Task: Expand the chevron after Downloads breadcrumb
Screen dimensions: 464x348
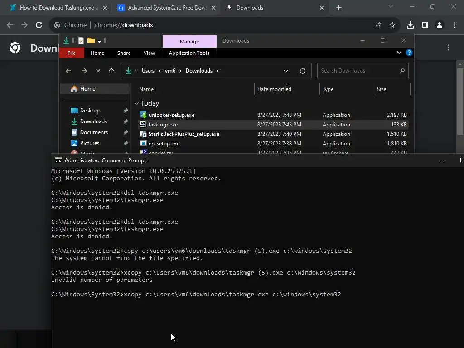Action: tap(217, 71)
